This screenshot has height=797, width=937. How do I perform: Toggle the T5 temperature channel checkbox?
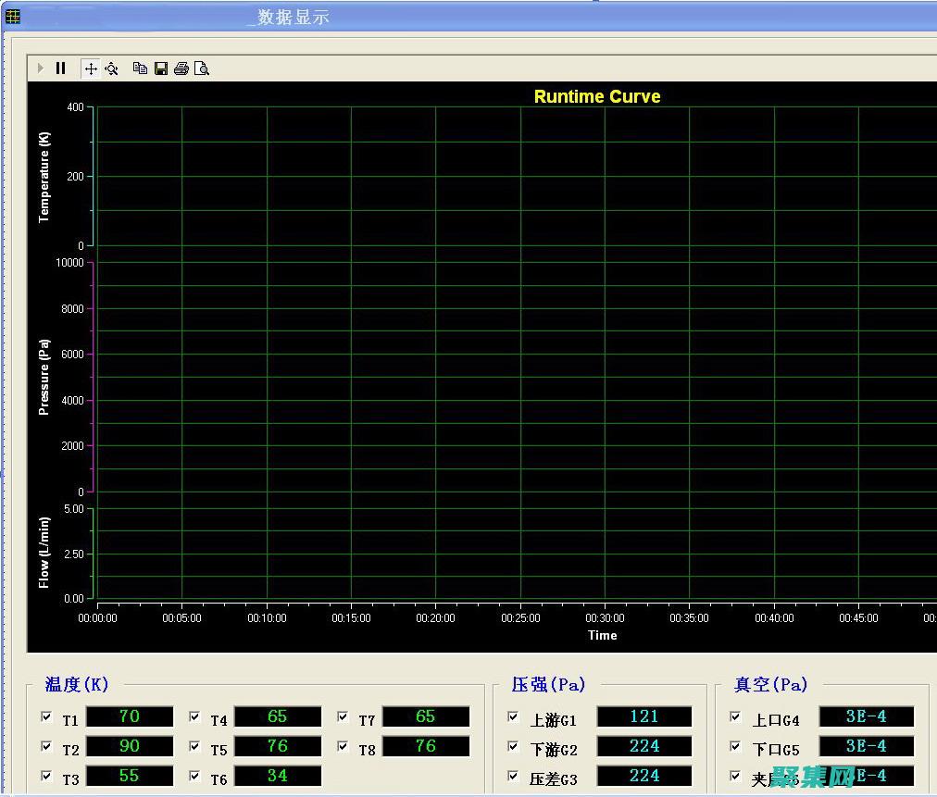click(x=195, y=746)
